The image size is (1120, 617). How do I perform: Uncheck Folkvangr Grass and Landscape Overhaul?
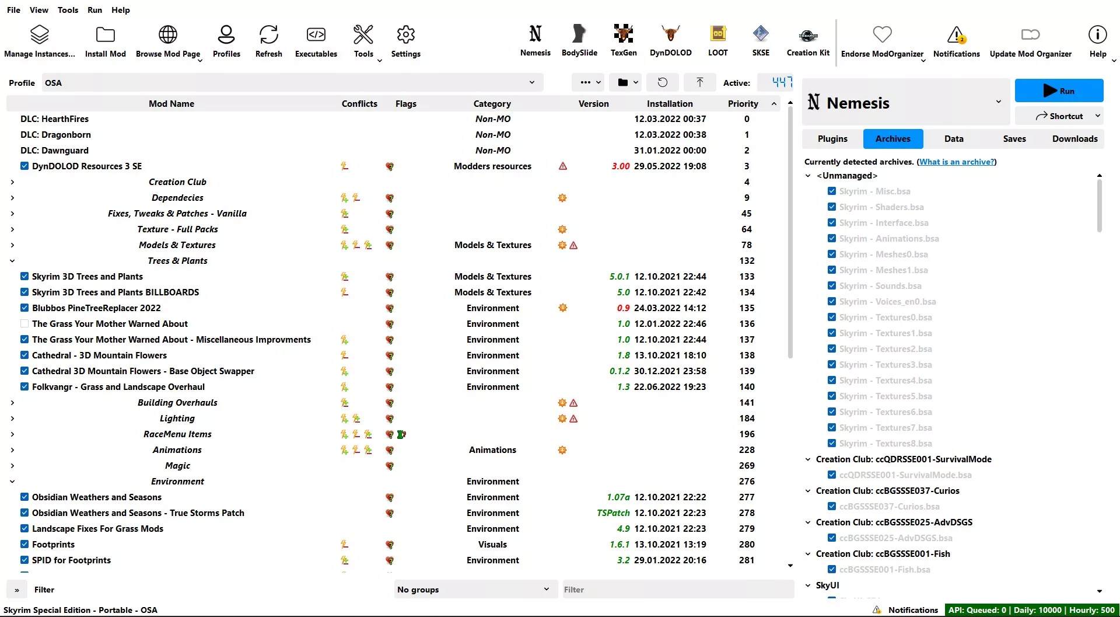click(24, 386)
